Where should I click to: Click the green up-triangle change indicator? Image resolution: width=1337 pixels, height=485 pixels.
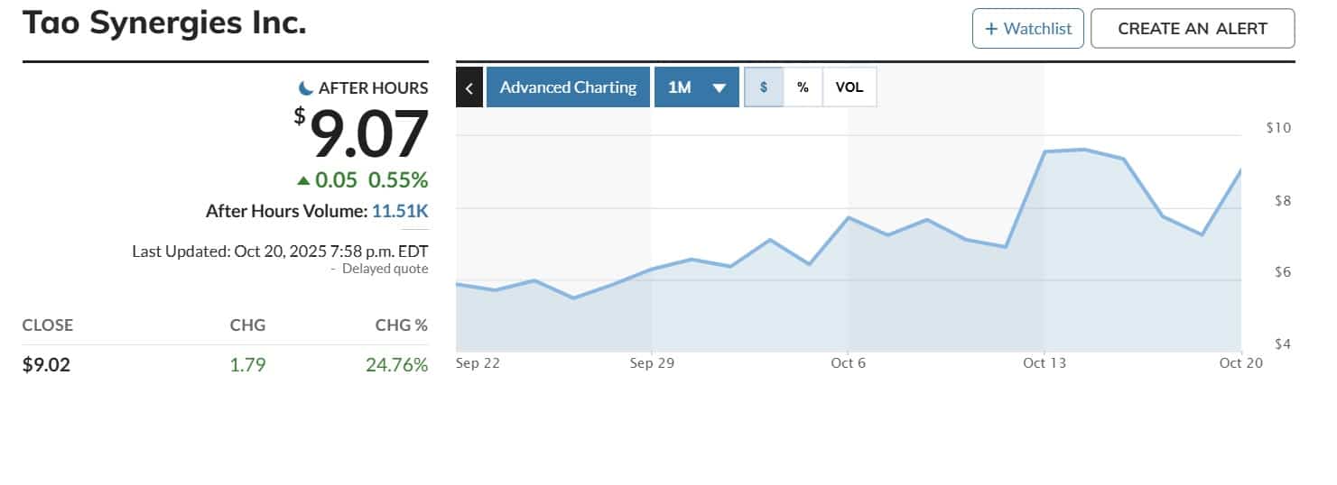point(303,180)
